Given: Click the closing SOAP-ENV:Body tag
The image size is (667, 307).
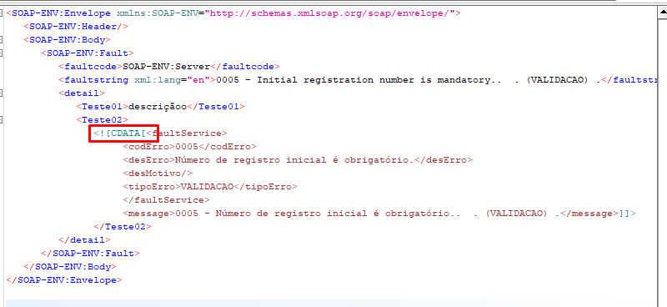Looking at the screenshot, I should click(70, 267).
